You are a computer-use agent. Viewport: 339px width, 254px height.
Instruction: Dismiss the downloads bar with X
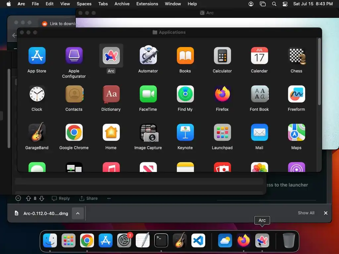click(326, 213)
